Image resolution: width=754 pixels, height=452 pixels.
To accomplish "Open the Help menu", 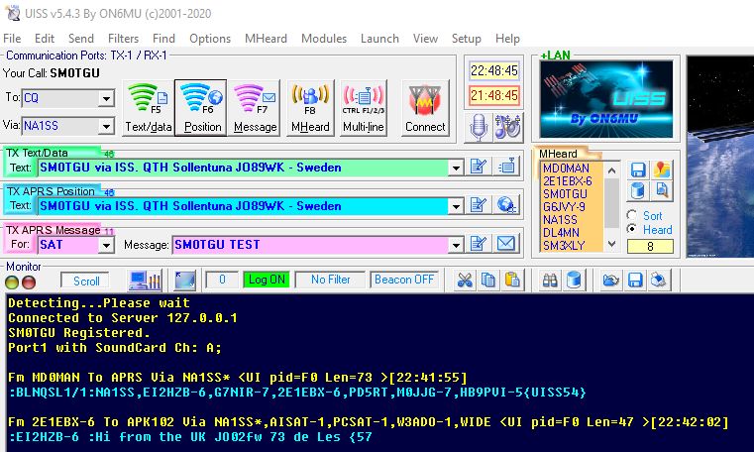I will point(507,39).
